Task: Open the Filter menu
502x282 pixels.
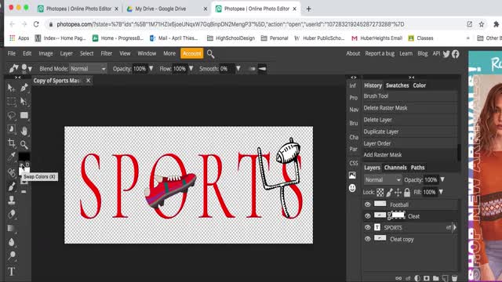Action: tap(107, 53)
